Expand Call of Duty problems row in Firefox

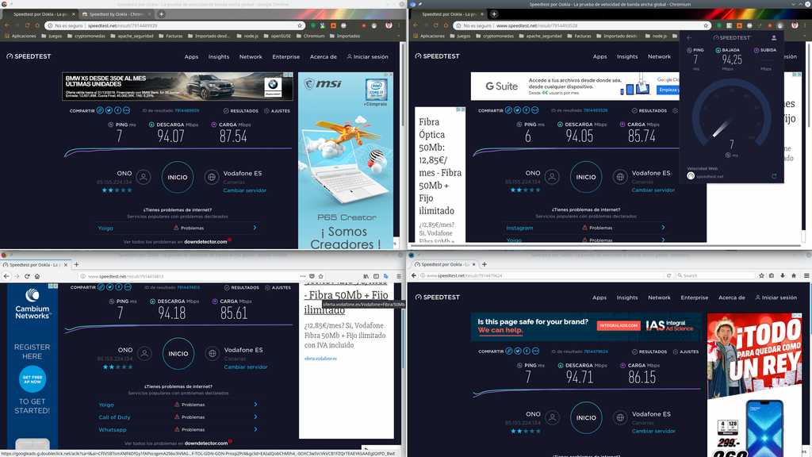(178, 417)
